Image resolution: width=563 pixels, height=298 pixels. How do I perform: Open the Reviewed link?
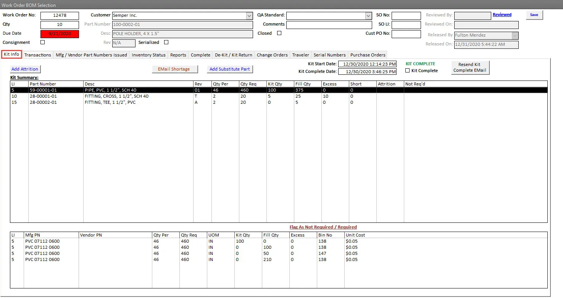502,15
